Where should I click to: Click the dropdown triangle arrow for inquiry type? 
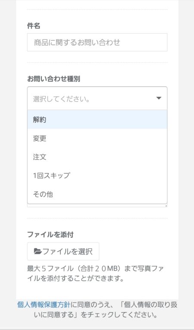click(159, 98)
